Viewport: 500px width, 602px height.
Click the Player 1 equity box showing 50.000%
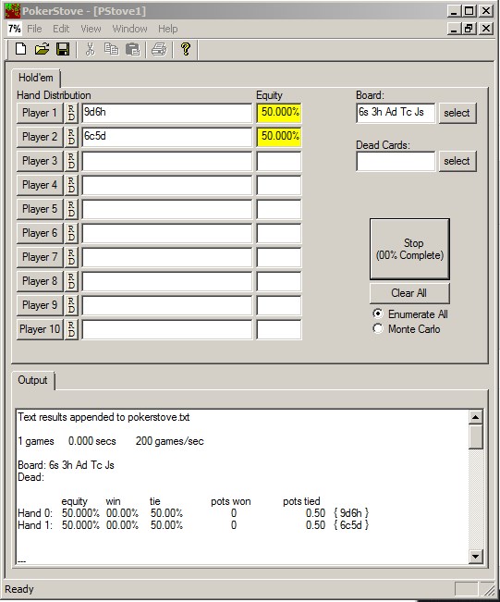(279, 113)
